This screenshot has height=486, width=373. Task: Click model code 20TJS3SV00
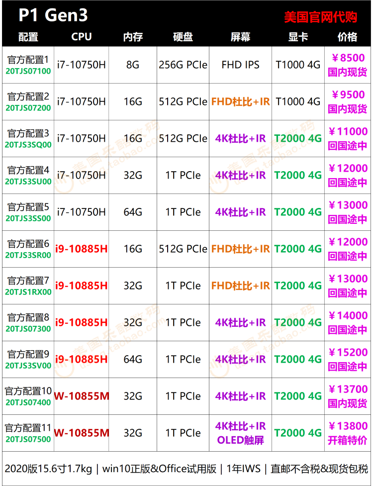tap(28, 366)
